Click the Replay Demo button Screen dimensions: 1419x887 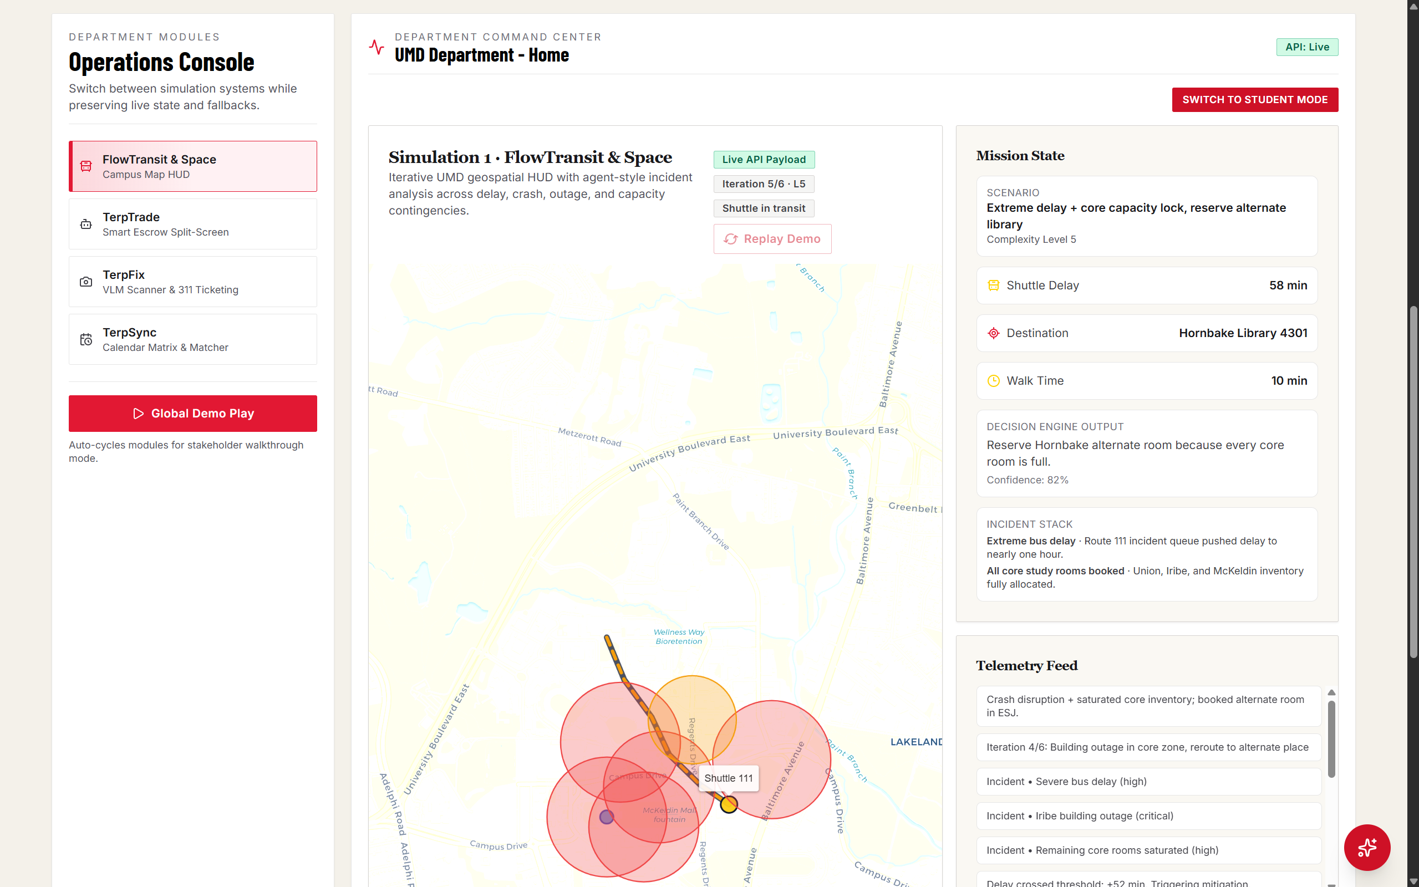tap(772, 239)
